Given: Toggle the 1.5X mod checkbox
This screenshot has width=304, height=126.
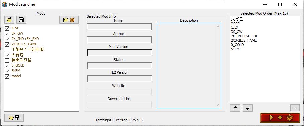Looking at the screenshot, I should [x=7, y=28].
